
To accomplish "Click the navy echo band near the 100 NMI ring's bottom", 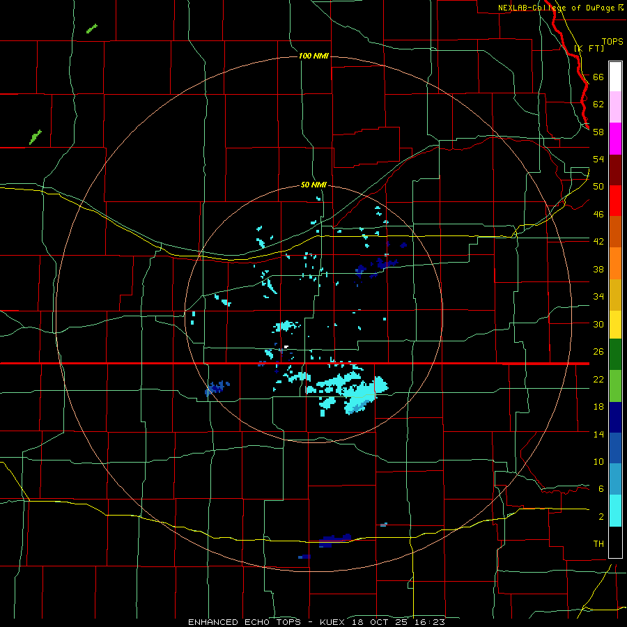I will tap(335, 540).
